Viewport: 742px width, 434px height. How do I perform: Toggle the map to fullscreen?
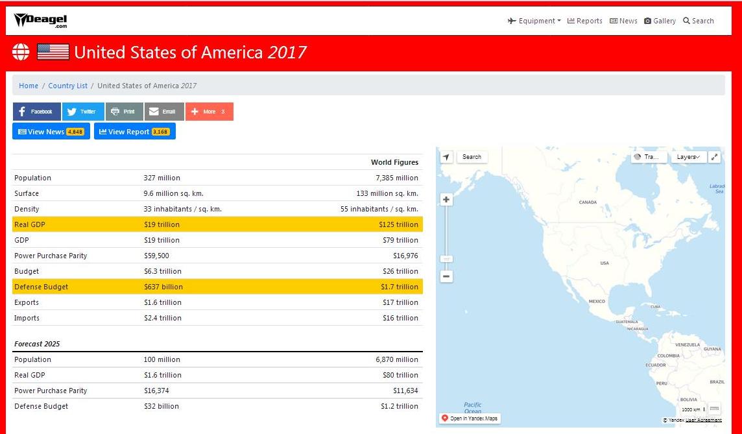click(x=715, y=157)
